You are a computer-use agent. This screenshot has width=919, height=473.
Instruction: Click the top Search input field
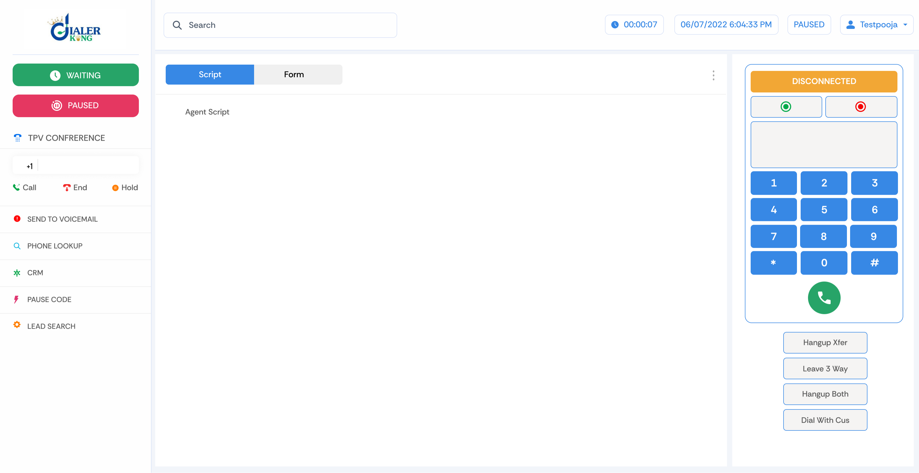coord(280,25)
